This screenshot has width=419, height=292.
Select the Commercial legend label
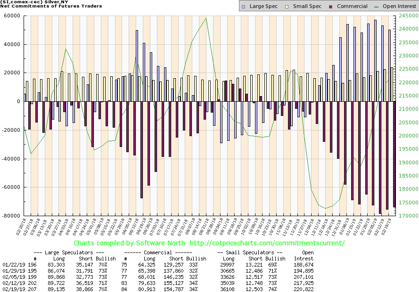(x=352, y=7)
